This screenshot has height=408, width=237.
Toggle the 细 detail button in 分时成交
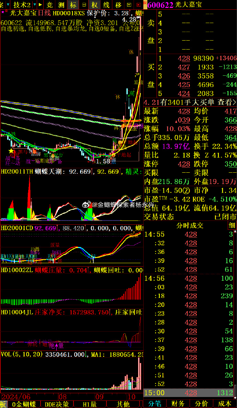[233, 226]
